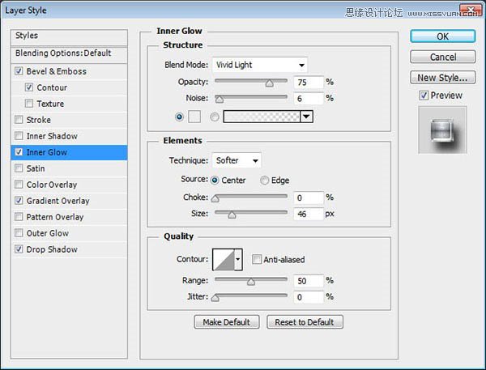Select solid color glow radio button
The height and width of the screenshot is (370, 486).
pyautogui.click(x=179, y=117)
